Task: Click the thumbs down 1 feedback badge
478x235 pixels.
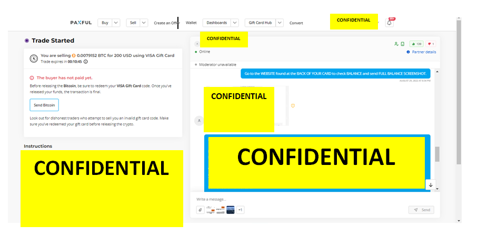Action: tap(431, 44)
